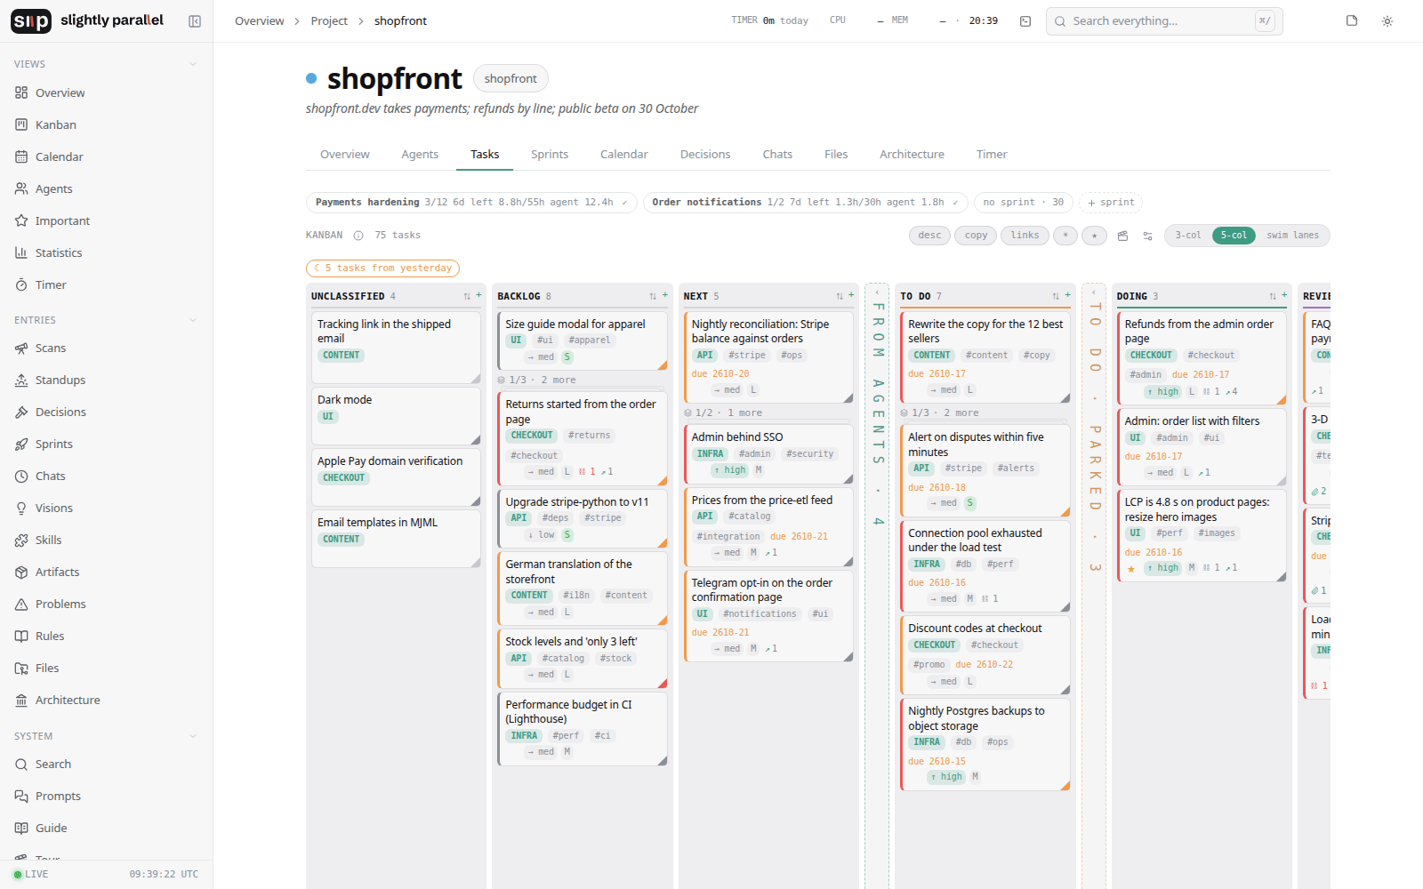Collapse the ENTRIES sidebar section
The image size is (1423, 889).
click(x=193, y=320)
